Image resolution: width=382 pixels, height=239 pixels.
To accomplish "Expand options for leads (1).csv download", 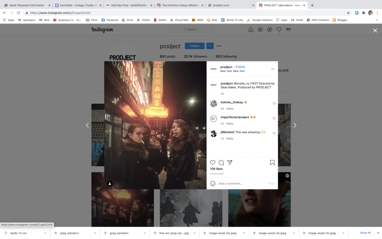I will [45, 233].
